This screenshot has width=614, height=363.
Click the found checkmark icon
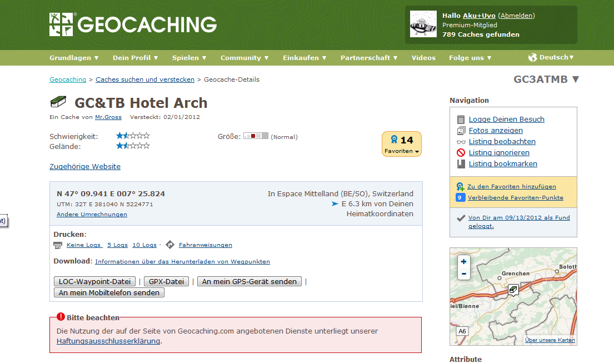[461, 218]
